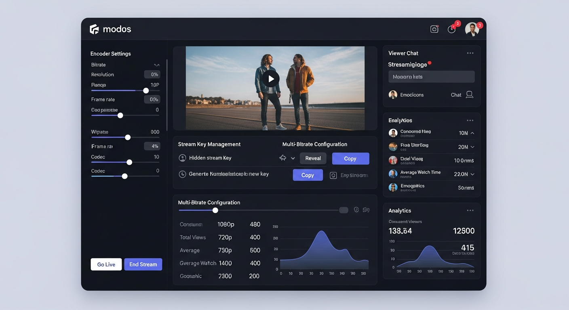Click the modos logo icon

click(94, 29)
